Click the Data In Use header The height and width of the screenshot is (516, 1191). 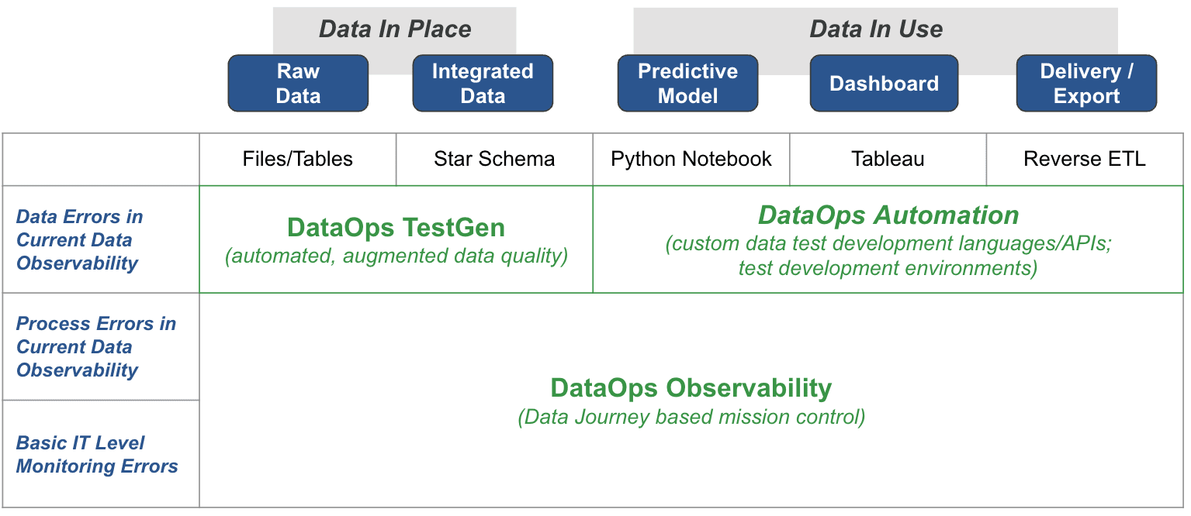coord(876,29)
